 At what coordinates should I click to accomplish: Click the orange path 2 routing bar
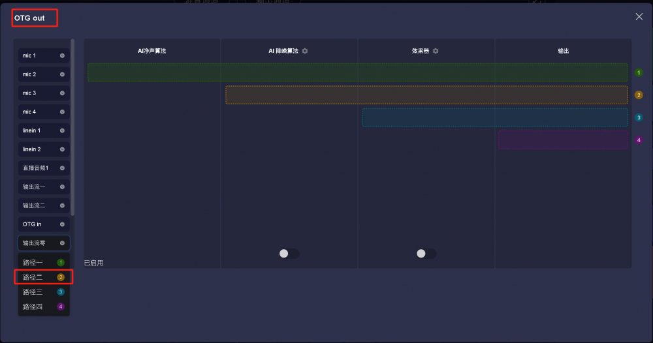point(426,95)
